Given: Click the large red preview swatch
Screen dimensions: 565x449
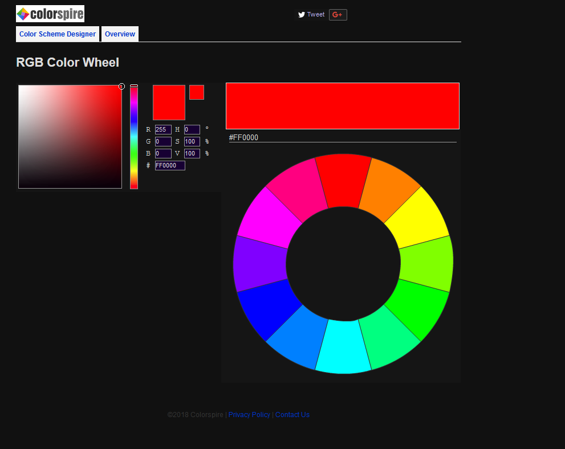Looking at the screenshot, I should pos(169,103).
